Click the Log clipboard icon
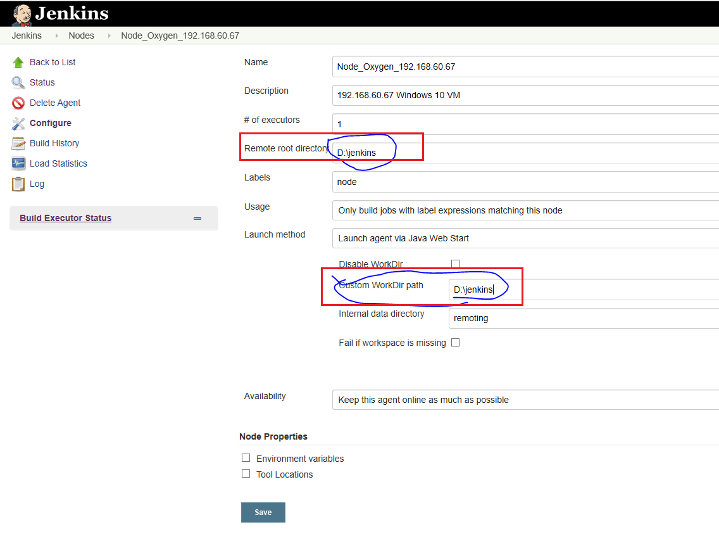Screen dimensions: 719x534 (18, 184)
